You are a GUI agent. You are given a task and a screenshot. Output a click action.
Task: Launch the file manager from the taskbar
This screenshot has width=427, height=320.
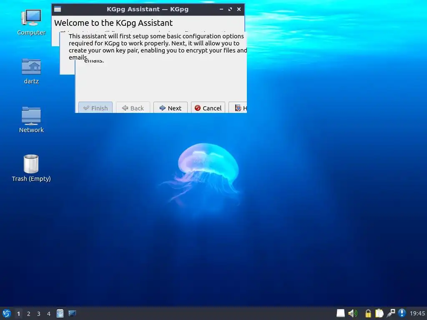point(60,313)
